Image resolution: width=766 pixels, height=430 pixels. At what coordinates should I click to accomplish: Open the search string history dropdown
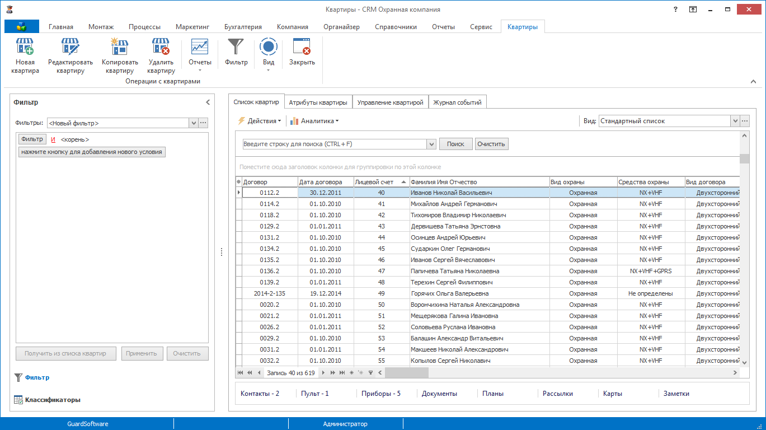431,144
